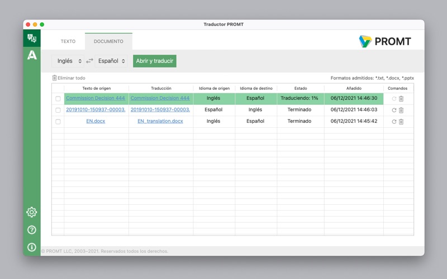Open the help question mark icon
The image size is (447, 279).
pyautogui.click(x=32, y=230)
